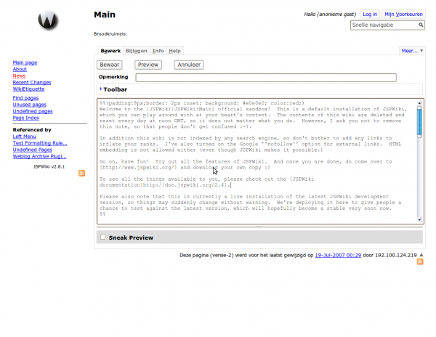Open the Help tab
The width and height of the screenshot is (436, 337).
pyautogui.click(x=174, y=51)
